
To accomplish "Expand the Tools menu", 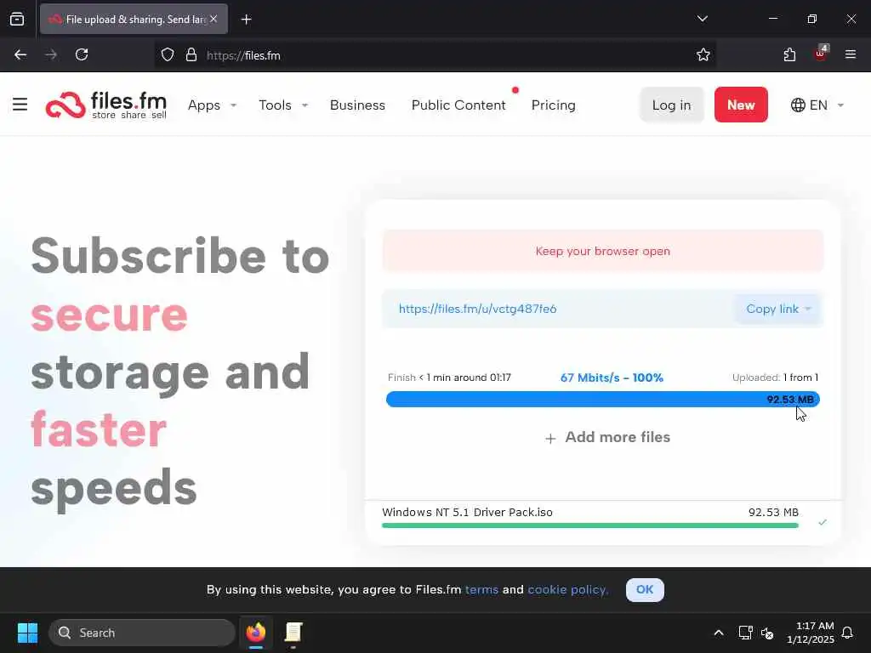I will click(282, 105).
